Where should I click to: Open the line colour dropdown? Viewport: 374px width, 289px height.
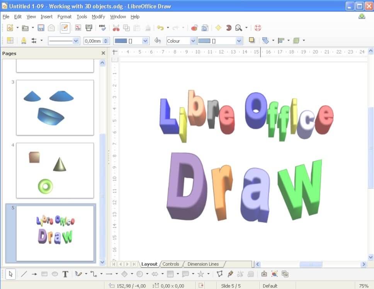tap(145, 41)
